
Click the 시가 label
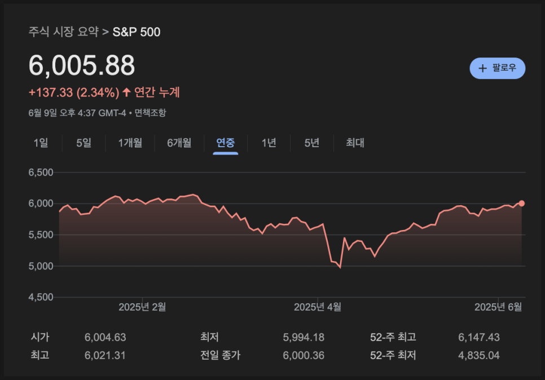40,337
